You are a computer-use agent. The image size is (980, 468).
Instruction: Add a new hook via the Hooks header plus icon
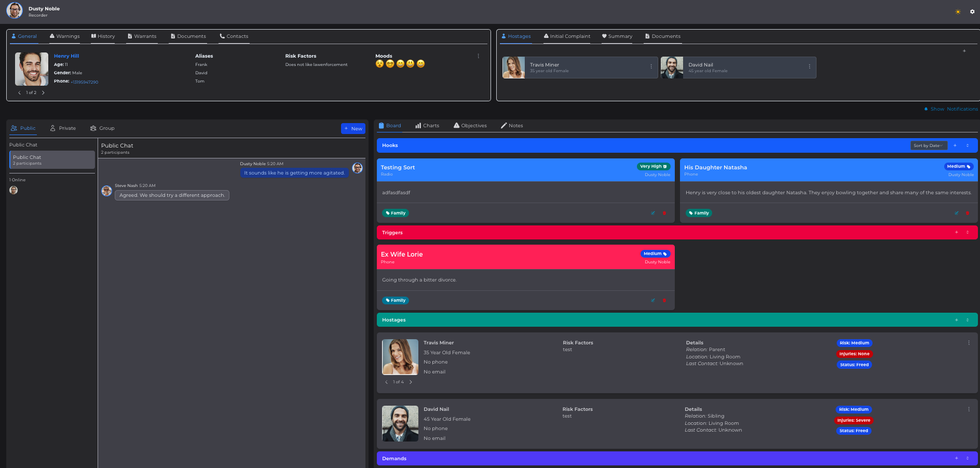pos(956,145)
